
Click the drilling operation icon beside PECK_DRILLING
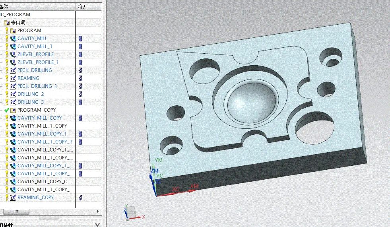(13, 71)
